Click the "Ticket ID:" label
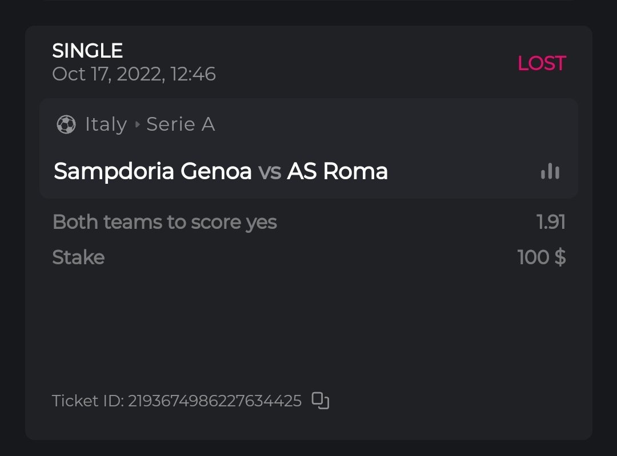Viewport: 617px width, 456px height. [88, 401]
